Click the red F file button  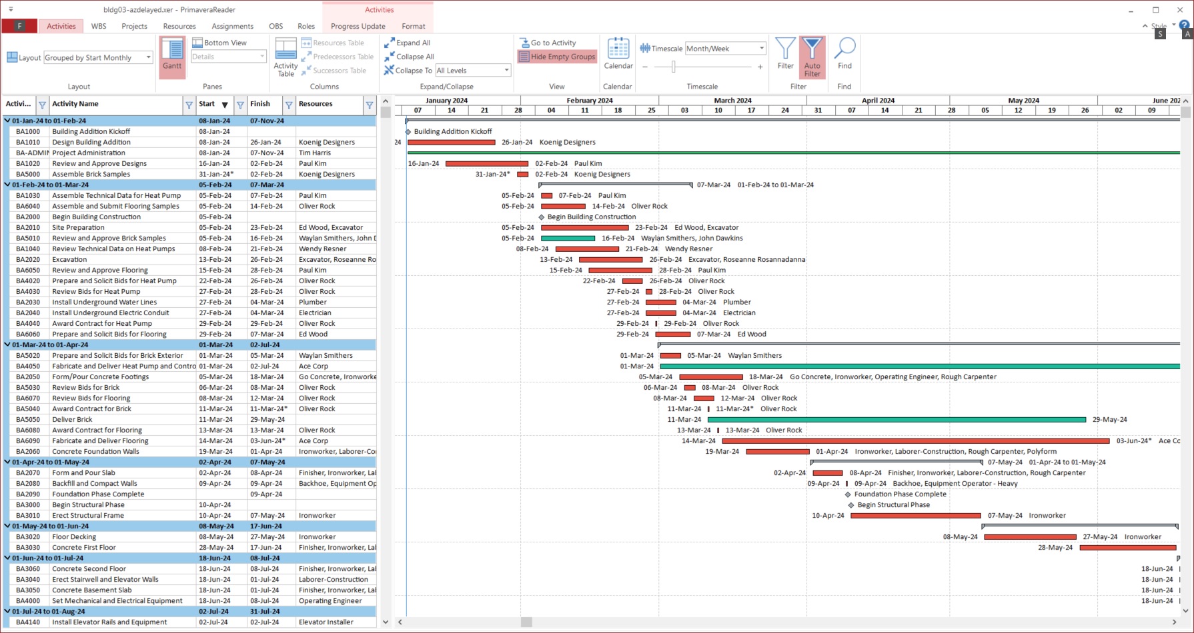[x=19, y=26]
